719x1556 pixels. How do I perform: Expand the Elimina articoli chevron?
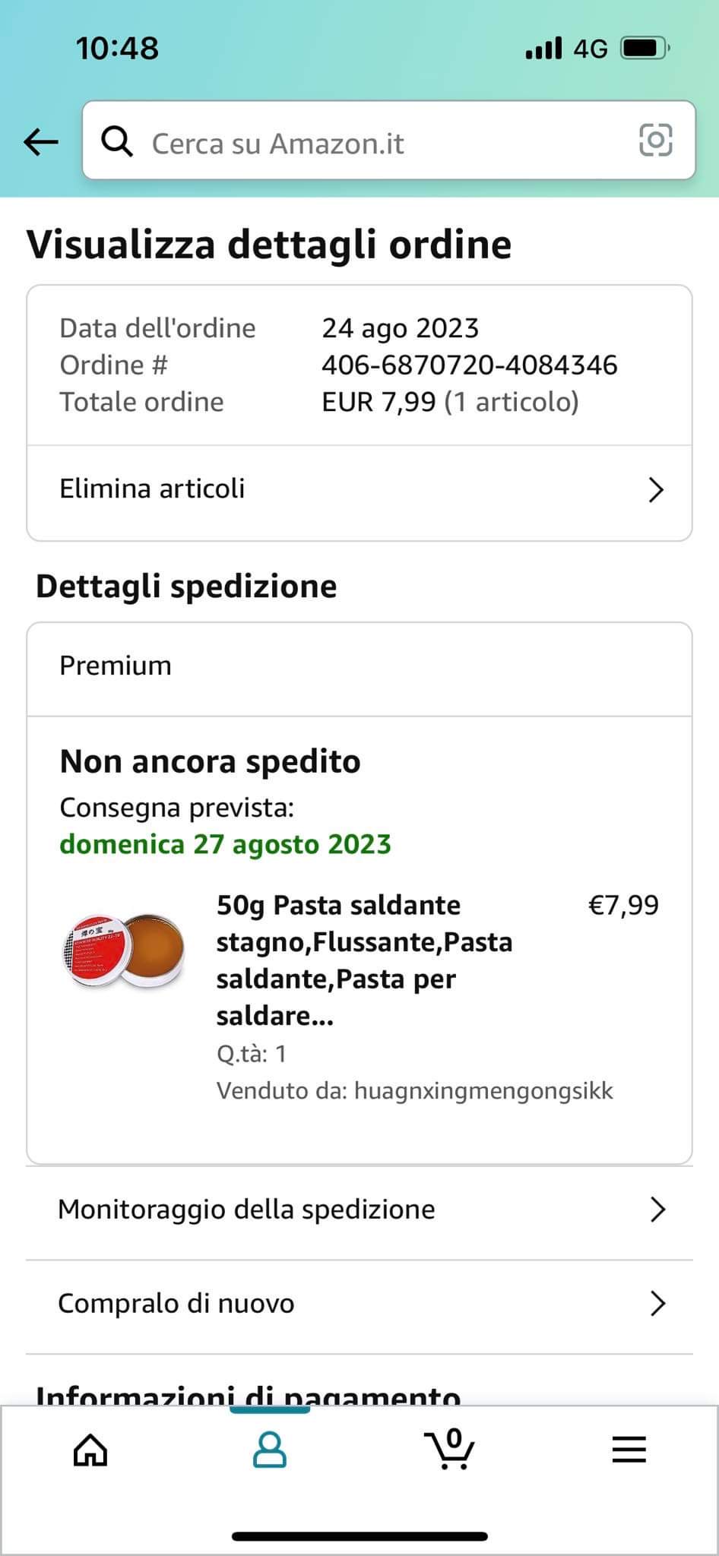[x=656, y=490]
